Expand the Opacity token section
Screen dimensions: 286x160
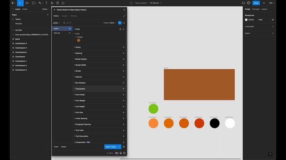(x=78, y=77)
